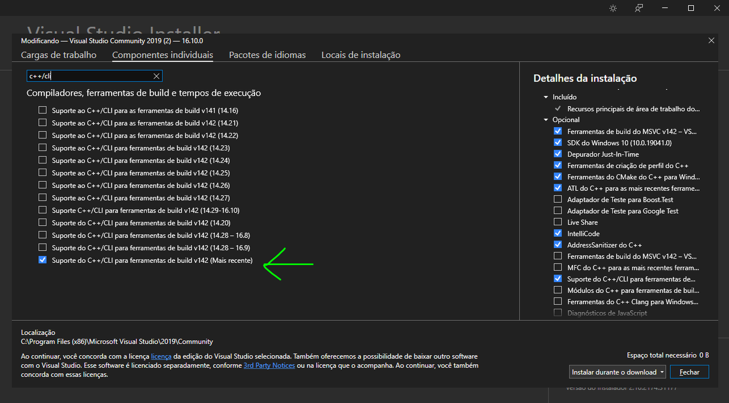
Task: Check C++/CLI support v142 (14.20)
Action: tap(42, 222)
